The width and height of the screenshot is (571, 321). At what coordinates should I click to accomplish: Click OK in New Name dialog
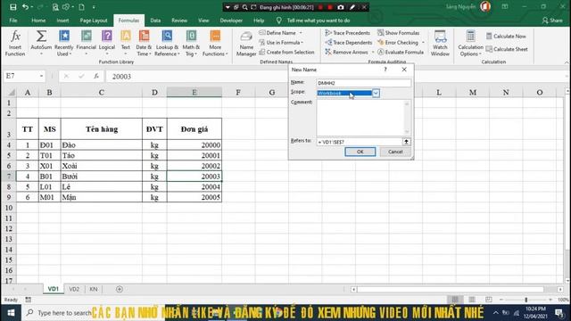pyautogui.click(x=360, y=152)
